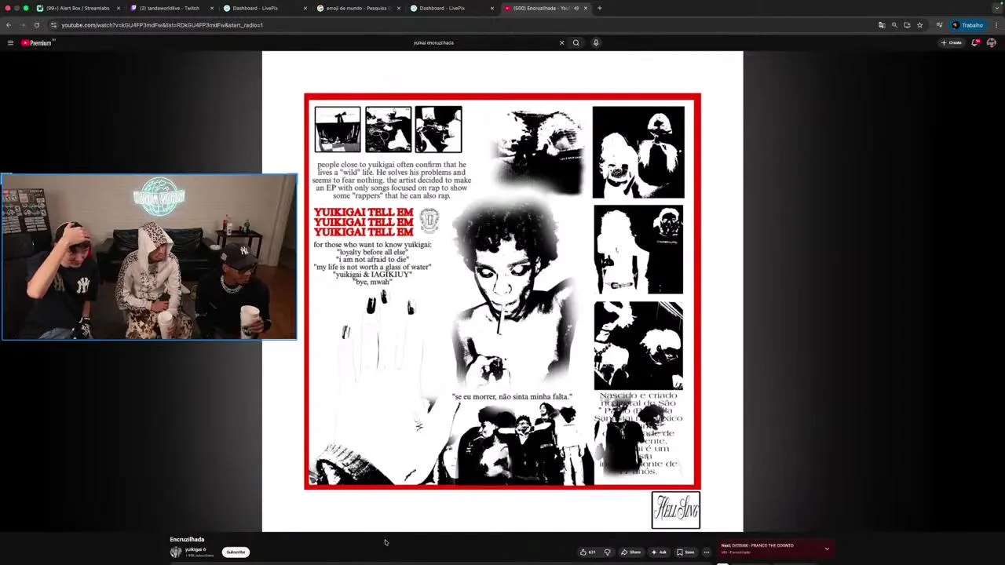Go back with browser back arrow
The image size is (1005, 565).
click(x=9, y=25)
